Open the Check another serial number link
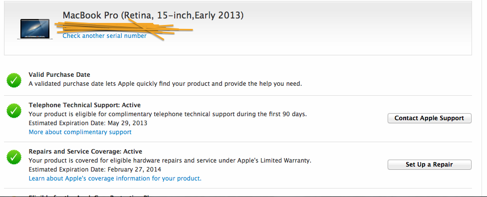Screen dimensions: 487x197 coord(104,36)
